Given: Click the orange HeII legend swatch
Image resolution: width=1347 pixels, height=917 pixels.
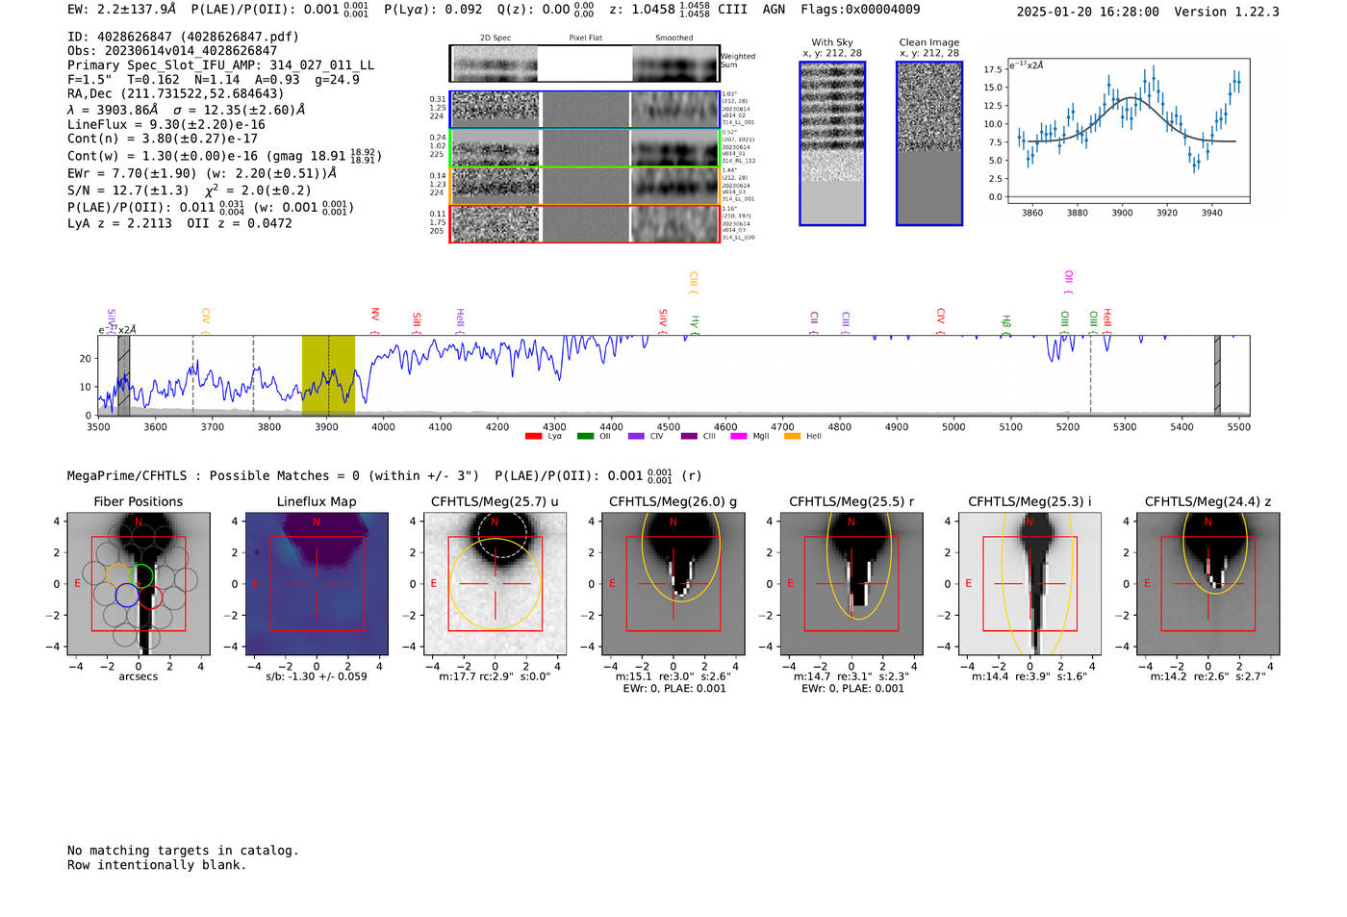Looking at the screenshot, I should click(792, 437).
